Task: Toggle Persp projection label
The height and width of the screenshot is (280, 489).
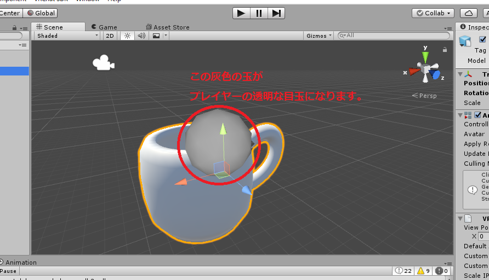Action: [424, 96]
